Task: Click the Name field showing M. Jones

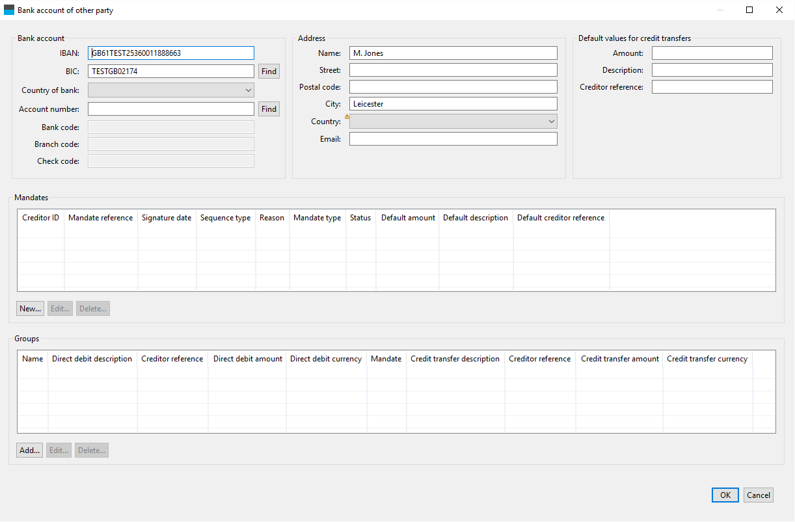Action: click(x=453, y=53)
